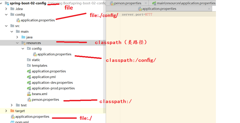
Task: Click the spring-boot-02-config project module icon
Action: [x=7, y=3]
